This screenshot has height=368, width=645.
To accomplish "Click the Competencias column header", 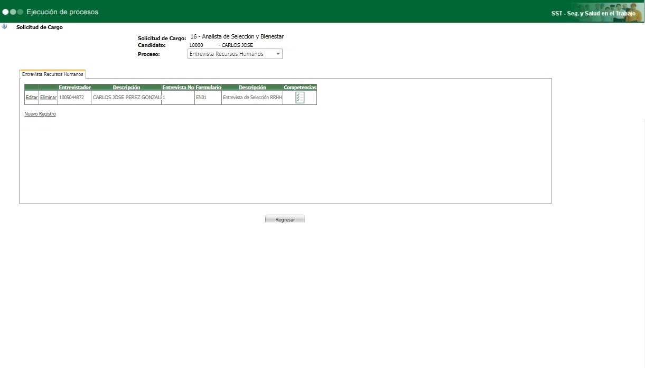I will point(300,87).
